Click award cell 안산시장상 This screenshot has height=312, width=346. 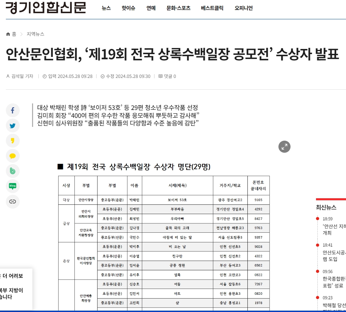pyautogui.click(x=86, y=200)
